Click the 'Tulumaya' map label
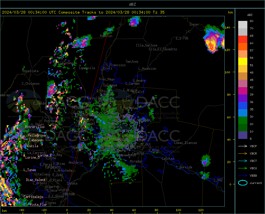 click(110, 85)
